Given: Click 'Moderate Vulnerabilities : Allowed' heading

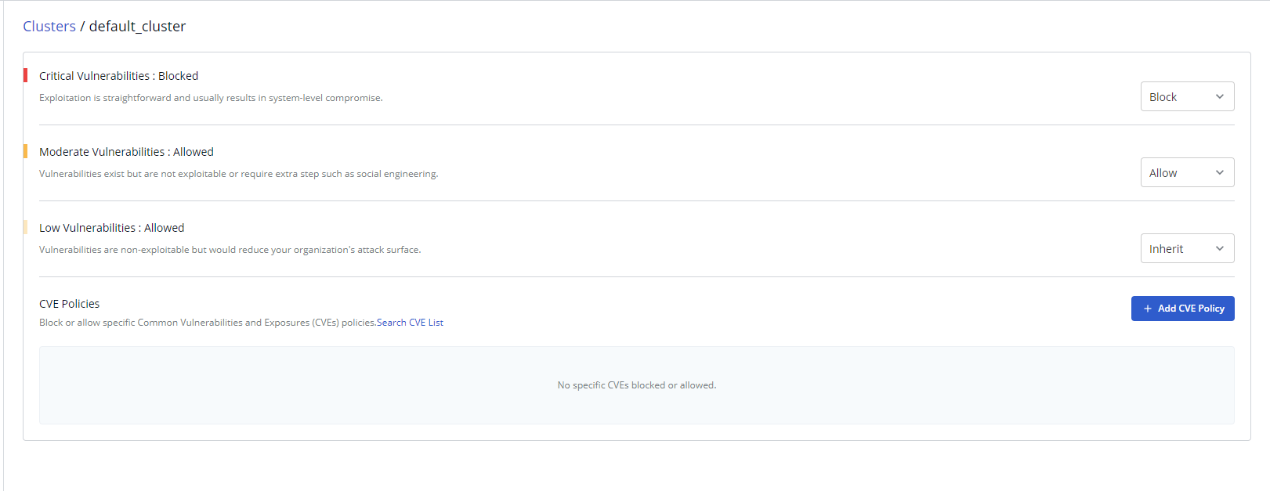Looking at the screenshot, I should (126, 152).
